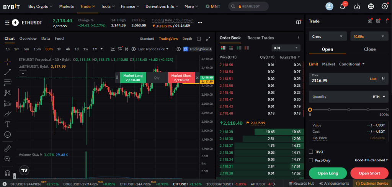392x187 pixels.
Task: Click the add plus circle icon in chart toolbar
Action: coord(178,49)
